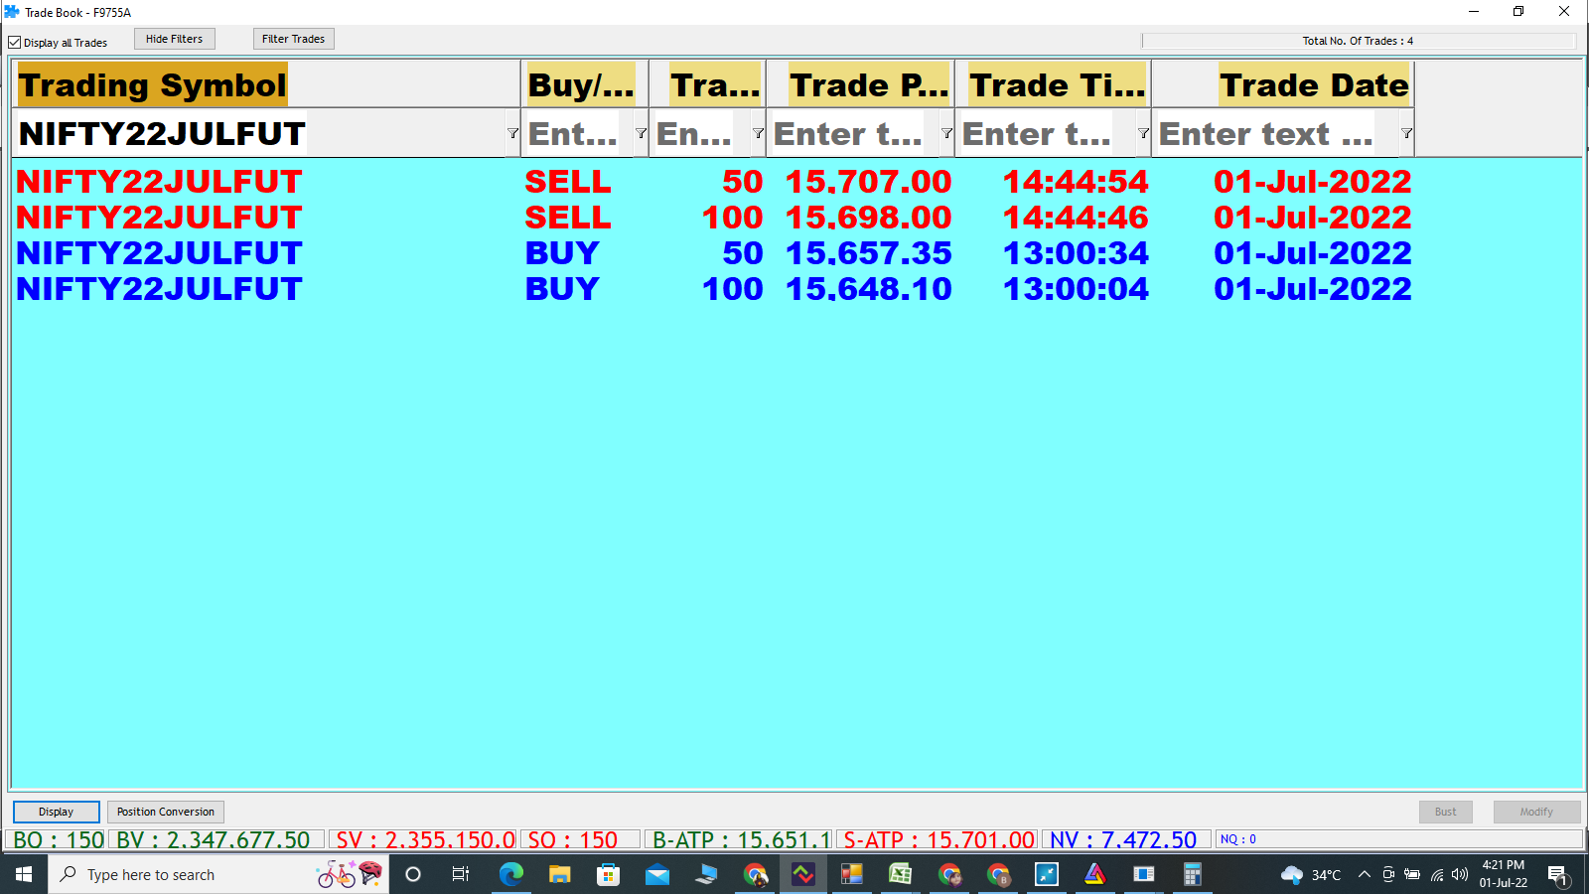Toggle the Display all Trades checkbox

coord(15,43)
